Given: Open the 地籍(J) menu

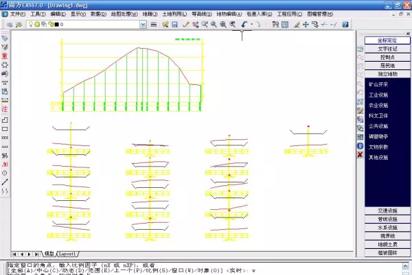Looking at the screenshot, I should [150, 14].
